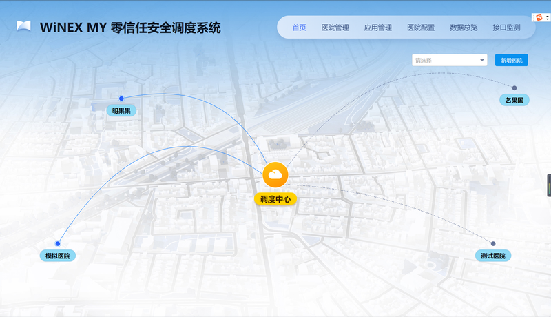The width and height of the screenshot is (551, 317).
Task: Select the 明果果 hospital label
Action: [x=121, y=111]
